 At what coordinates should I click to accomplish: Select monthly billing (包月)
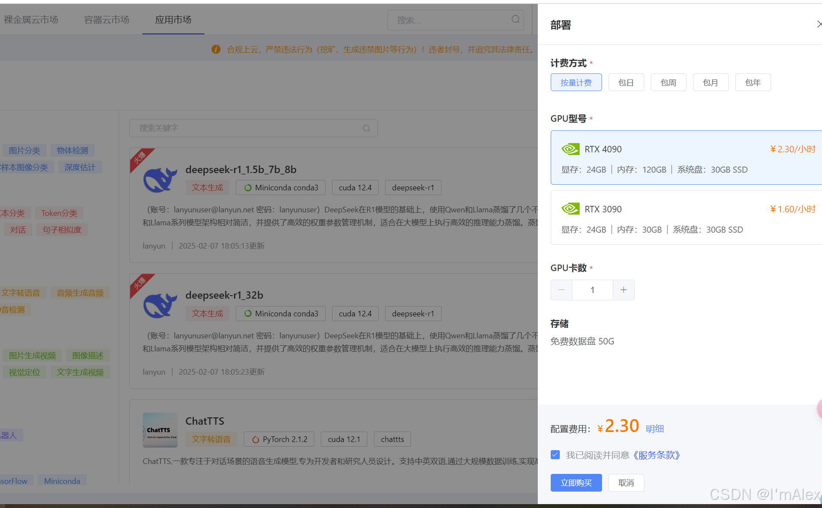711,82
